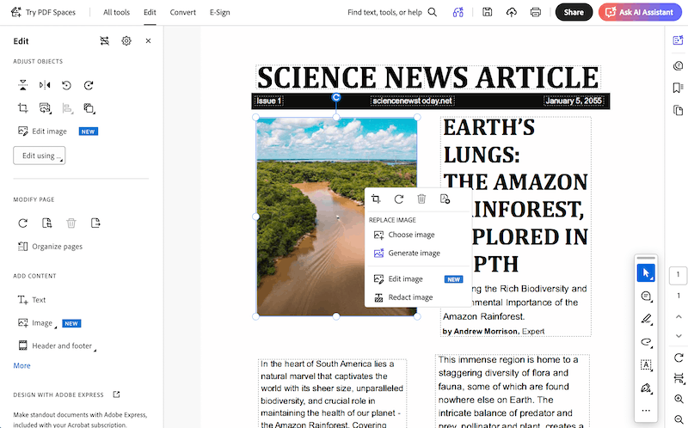Click Edit image in the left panel
688x428 pixels.
click(x=42, y=131)
